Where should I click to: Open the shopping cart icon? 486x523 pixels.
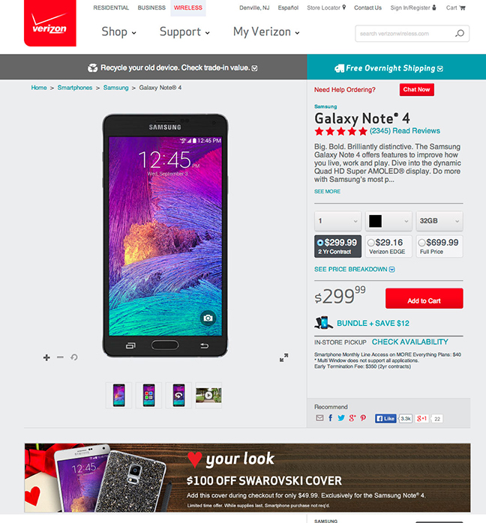(x=462, y=7)
